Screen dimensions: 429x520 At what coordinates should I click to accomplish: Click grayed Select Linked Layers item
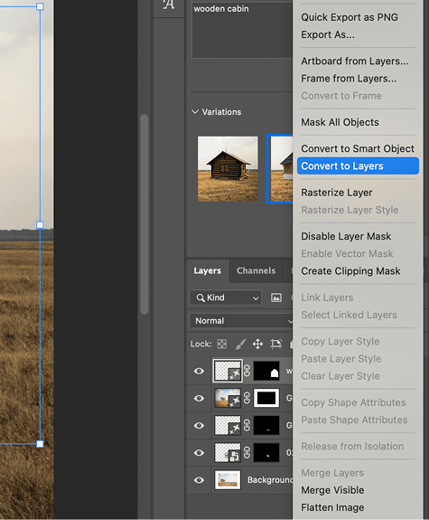point(349,315)
